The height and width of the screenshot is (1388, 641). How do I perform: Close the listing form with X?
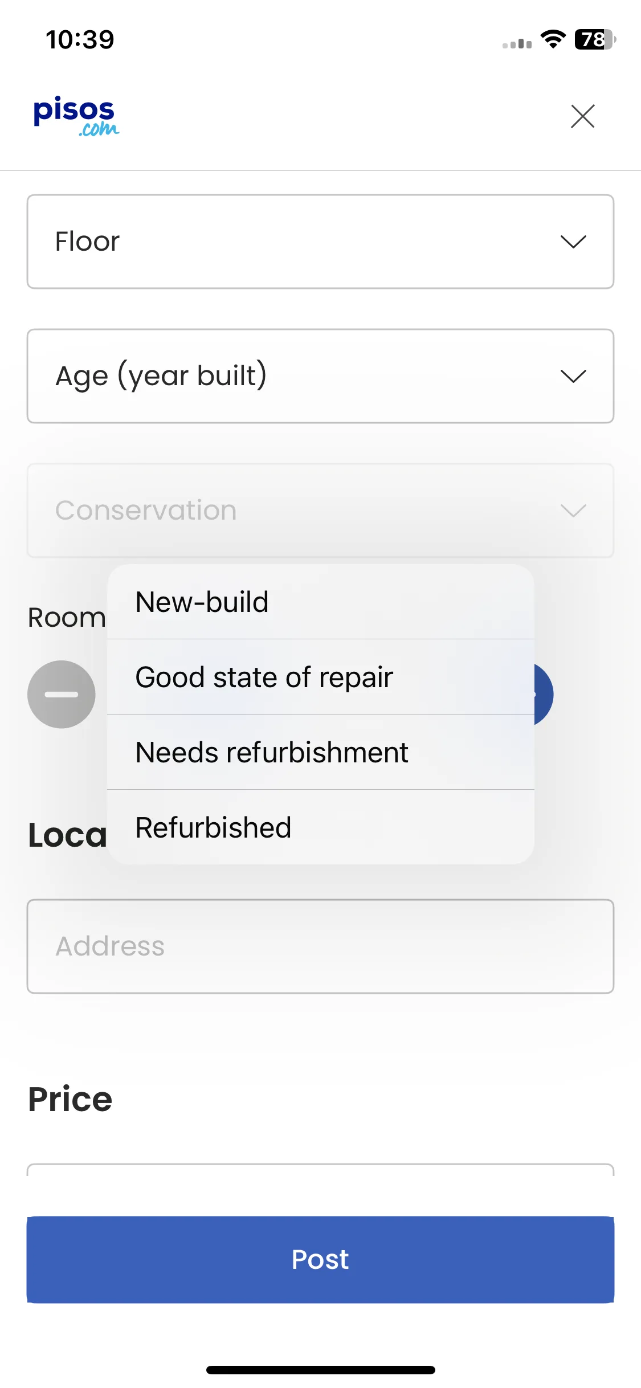pos(582,116)
